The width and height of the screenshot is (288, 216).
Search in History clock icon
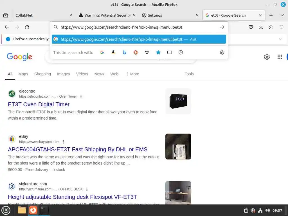tap(181, 52)
